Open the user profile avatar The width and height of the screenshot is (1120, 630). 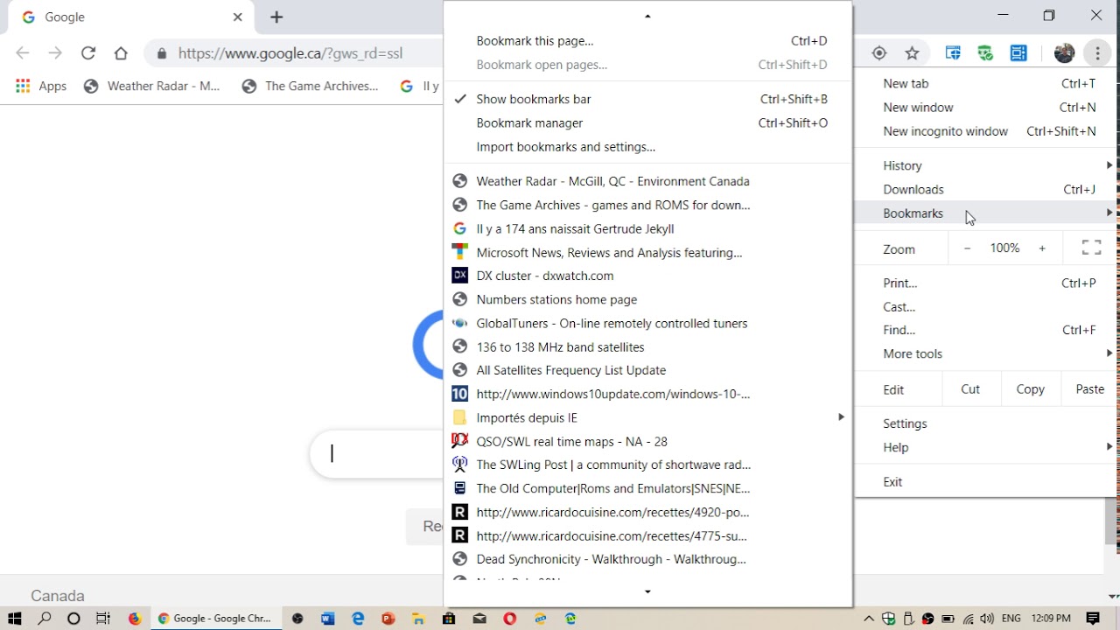click(1064, 53)
